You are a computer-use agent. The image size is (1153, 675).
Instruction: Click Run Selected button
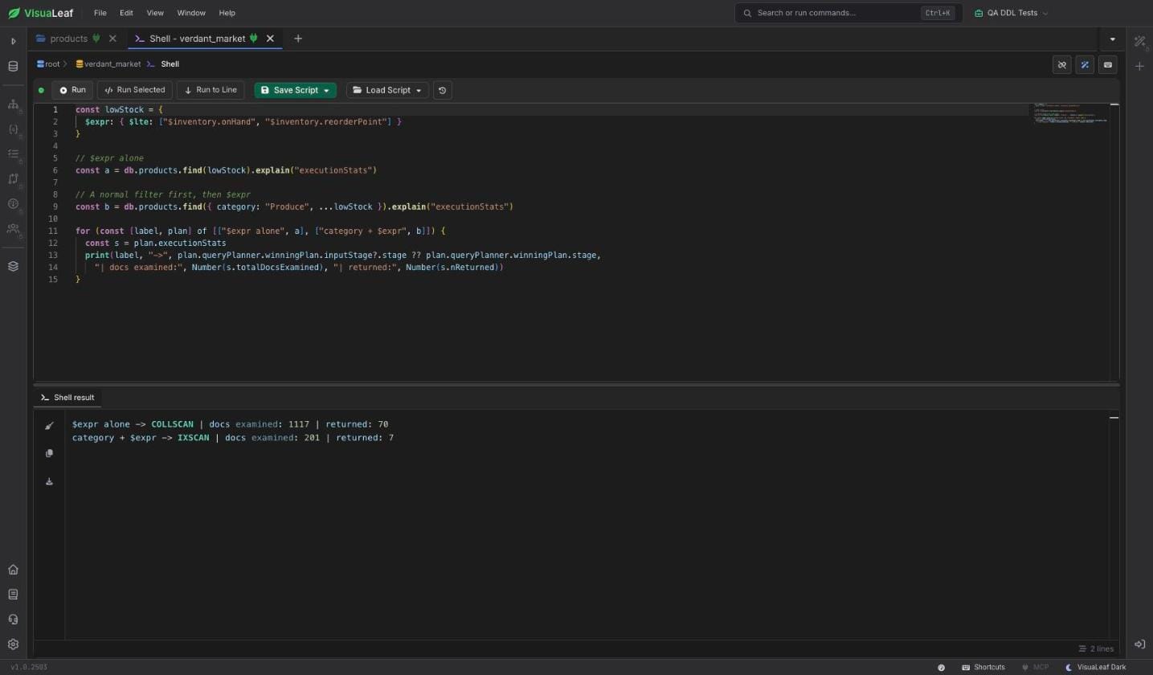click(134, 90)
